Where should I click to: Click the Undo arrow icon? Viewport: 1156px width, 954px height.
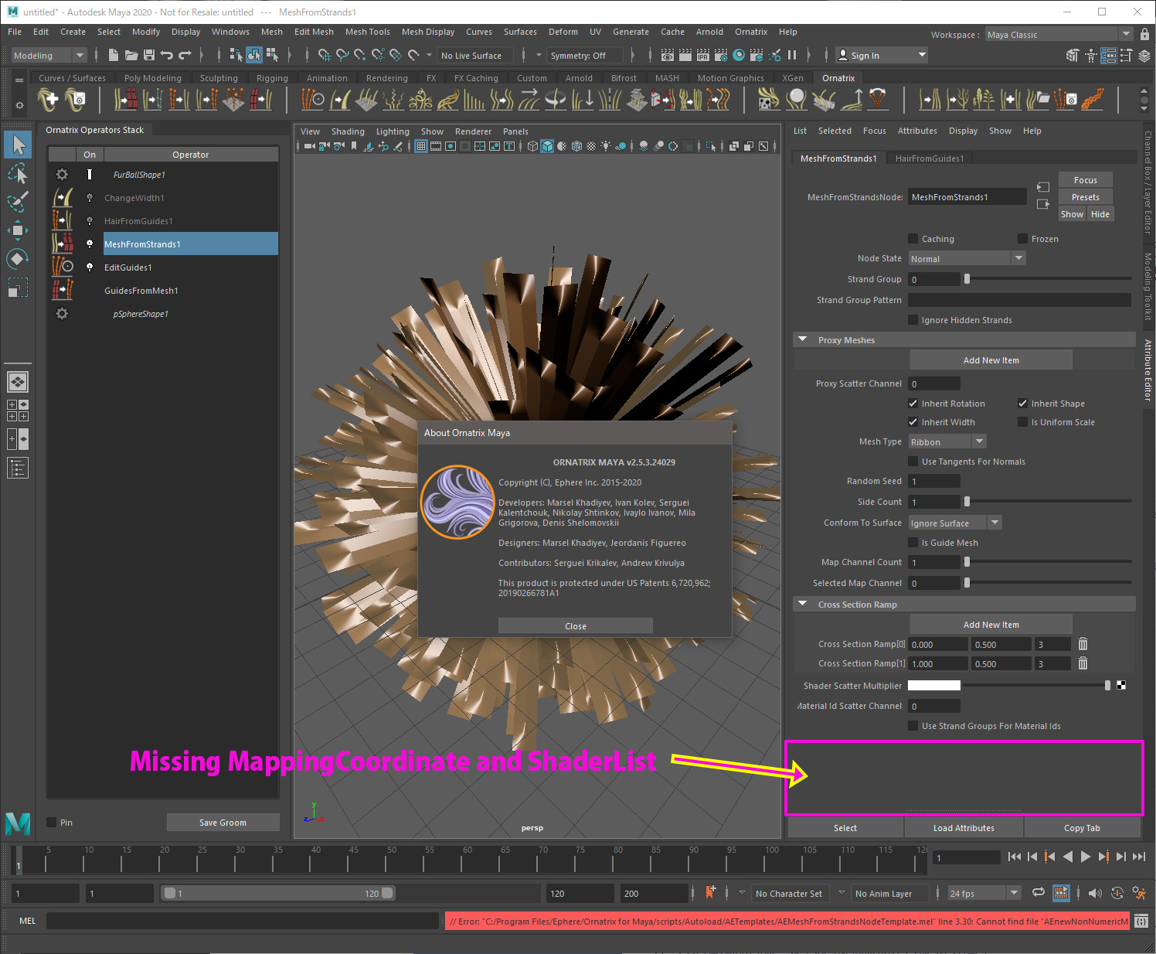click(x=166, y=55)
